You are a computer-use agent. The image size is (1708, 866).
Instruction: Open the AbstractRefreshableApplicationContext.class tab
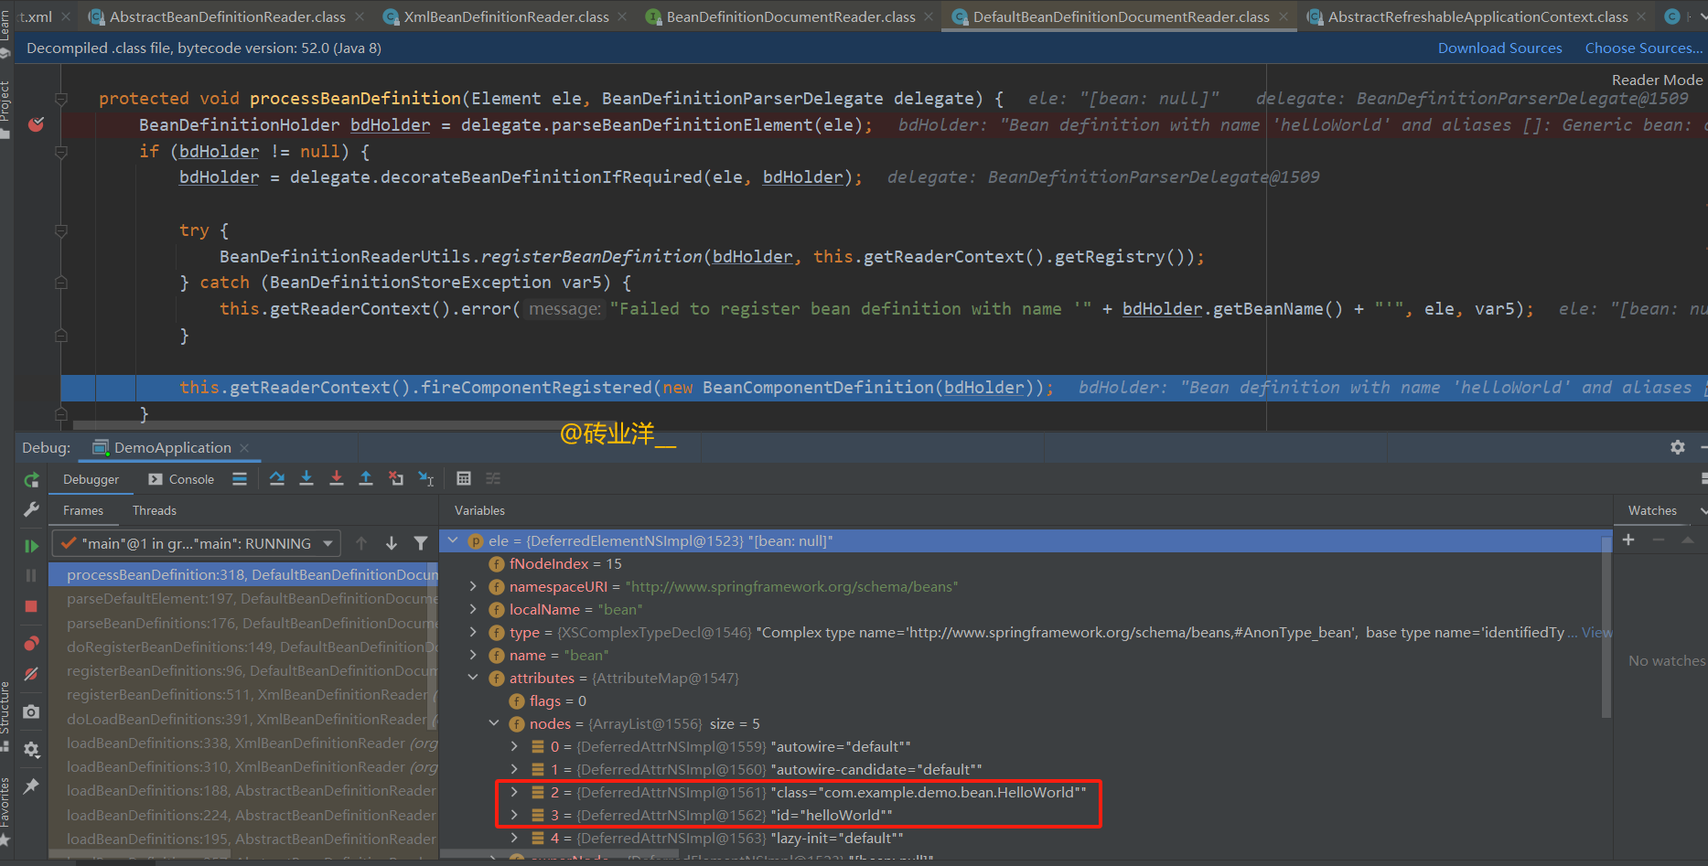[1477, 16]
